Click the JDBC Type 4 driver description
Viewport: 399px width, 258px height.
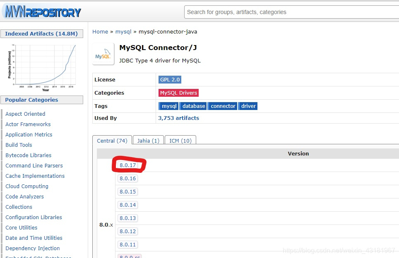click(x=160, y=60)
